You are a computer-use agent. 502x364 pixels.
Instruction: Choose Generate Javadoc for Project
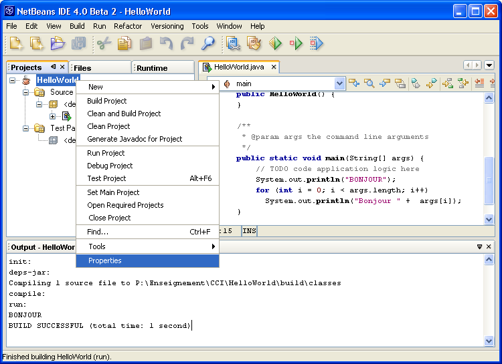[x=148, y=139]
